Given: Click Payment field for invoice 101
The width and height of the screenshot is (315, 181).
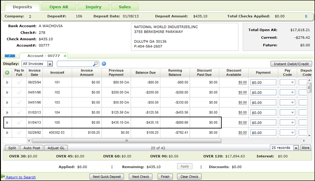Looking at the screenshot, I should point(263,82).
